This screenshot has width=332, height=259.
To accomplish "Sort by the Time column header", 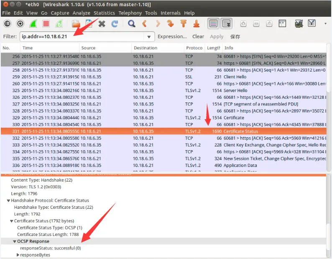I will point(50,48).
